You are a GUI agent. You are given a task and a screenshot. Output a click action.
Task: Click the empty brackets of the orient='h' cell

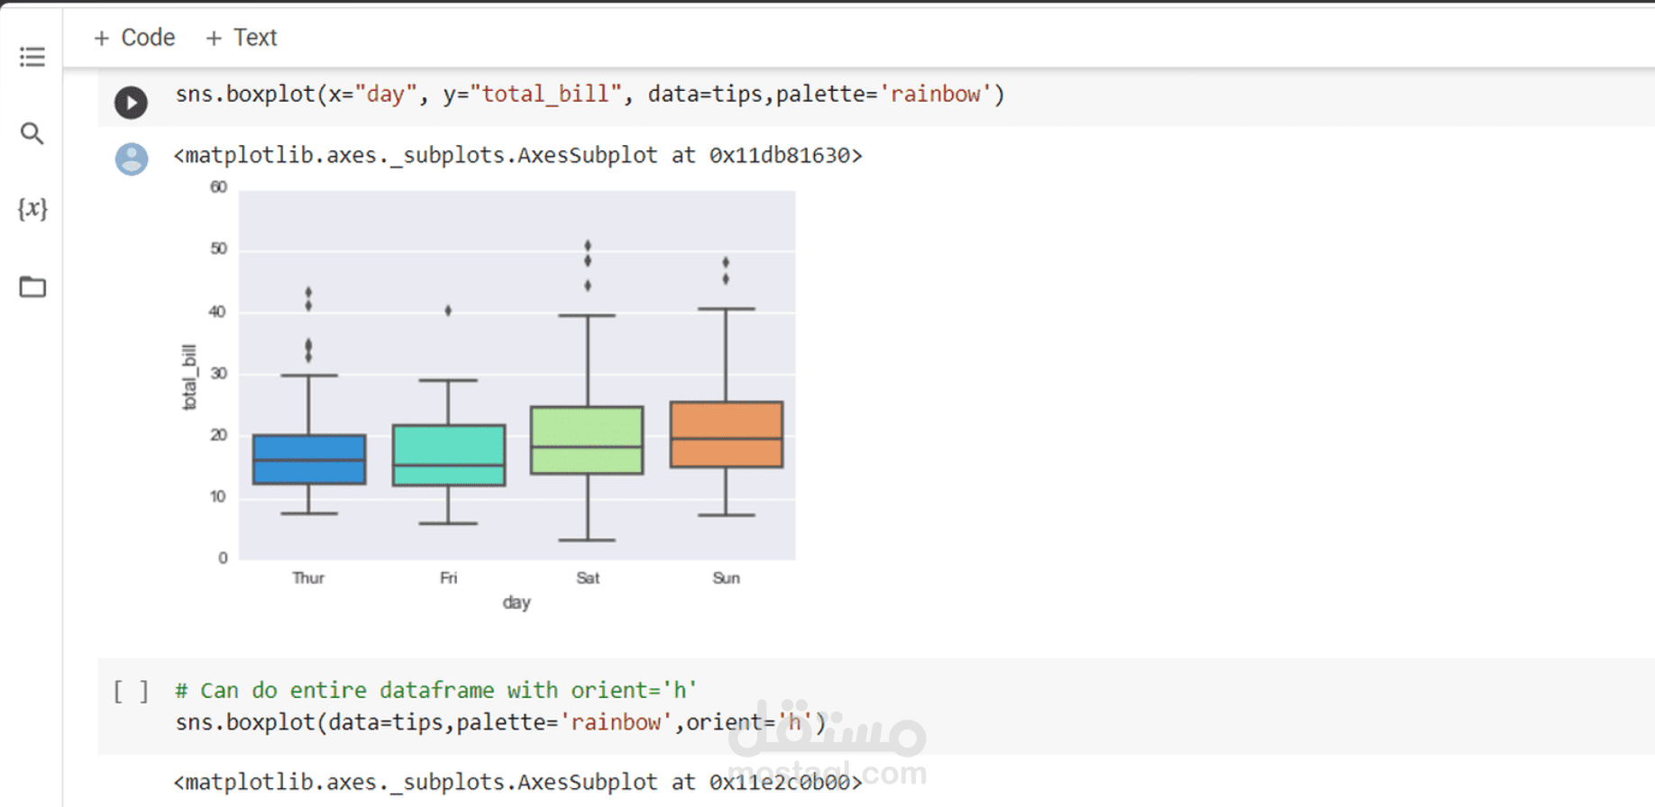pos(131,691)
